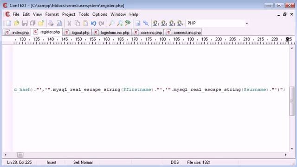Screen dimensions: 297x167
Task: Open the Project menu
Action: [69, 14]
